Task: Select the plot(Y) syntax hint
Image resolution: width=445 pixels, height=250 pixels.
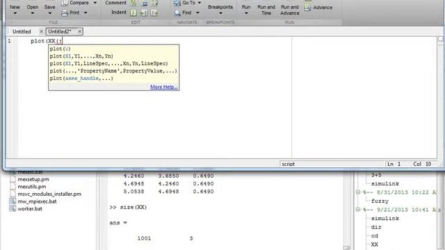Action: (60, 49)
